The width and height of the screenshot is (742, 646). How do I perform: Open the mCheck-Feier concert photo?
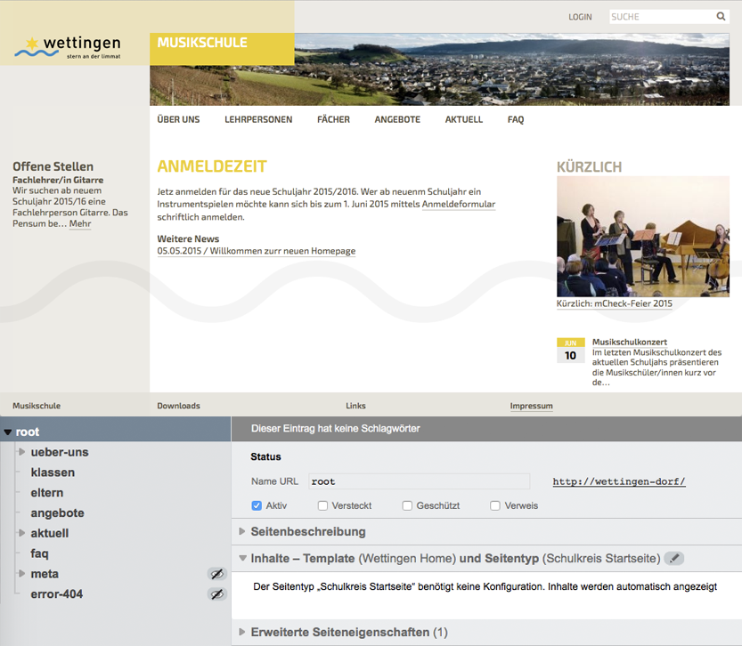click(x=643, y=237)
